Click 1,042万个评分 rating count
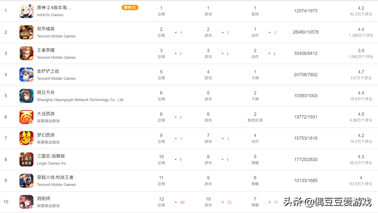This screenshot has height=213, width=378. tap(361, 57)
